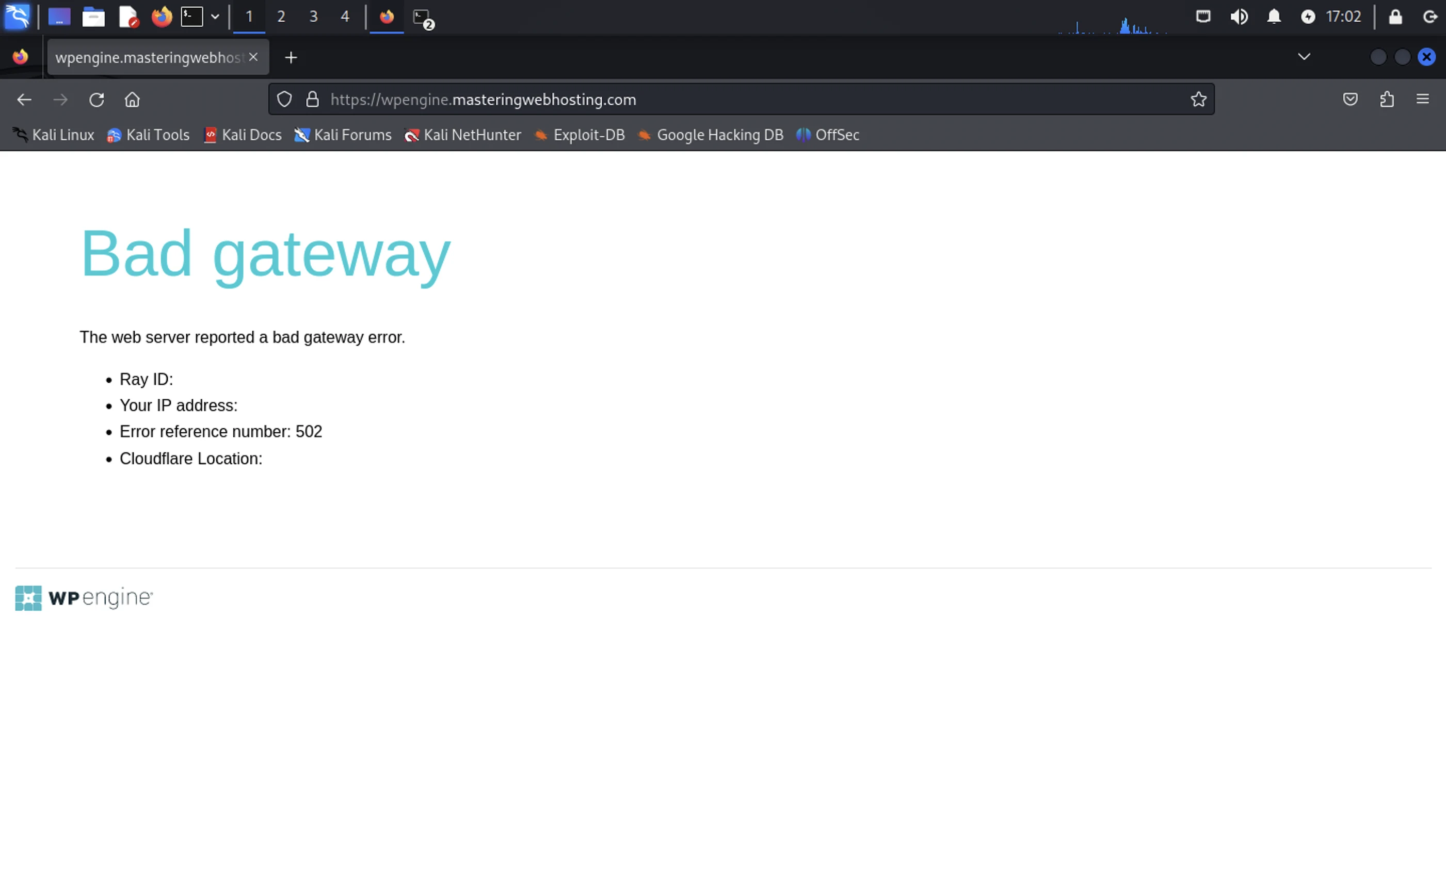Switch to workspace 4
The height and width of the screenshot is (879, 1446).
pyautogui.click(x=345, y=17)
